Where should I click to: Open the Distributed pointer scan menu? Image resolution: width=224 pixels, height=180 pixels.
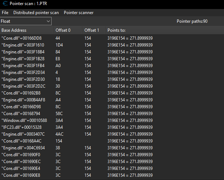36,13
